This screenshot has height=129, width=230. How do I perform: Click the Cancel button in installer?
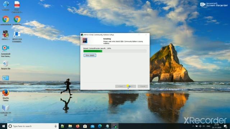pyautogui.click(x=143, y=86)
